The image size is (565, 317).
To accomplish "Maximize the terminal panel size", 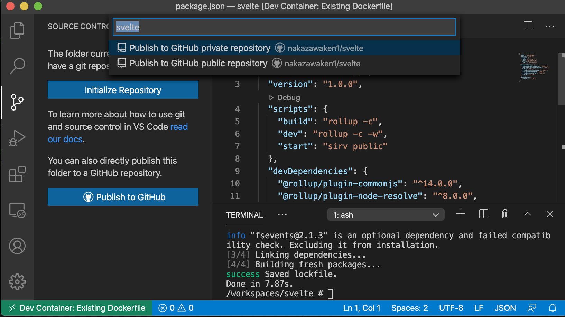I will [528, 214].
